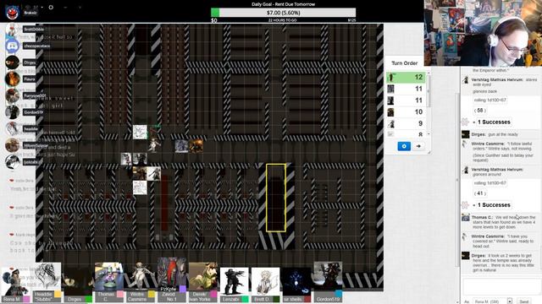Open Thomas C.'s pink color swatch
Viewport: 542px width, 304px height.
click(120, 294)
